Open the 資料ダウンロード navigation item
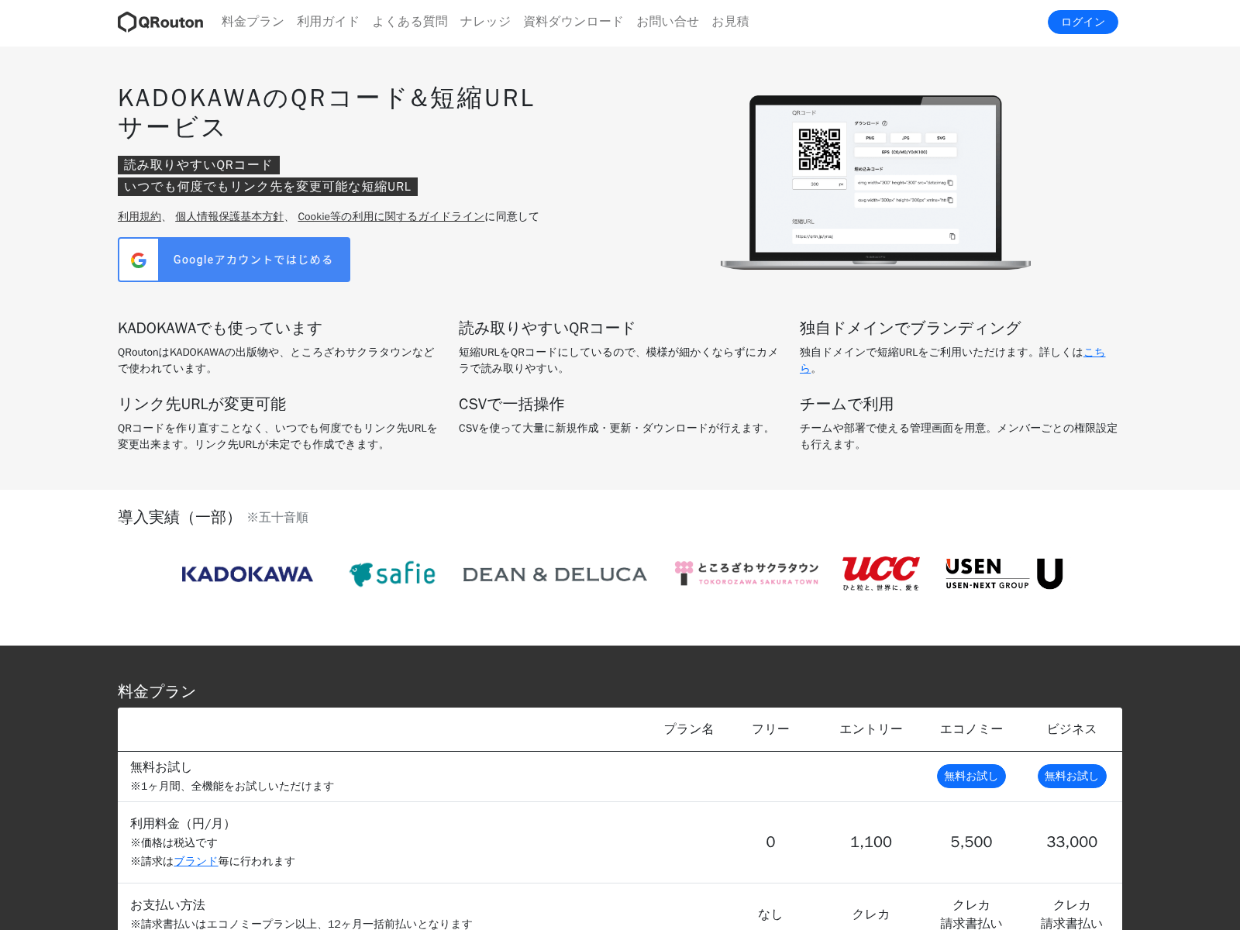The height and width of the screenshot is (930, 1240). [573, 22]
